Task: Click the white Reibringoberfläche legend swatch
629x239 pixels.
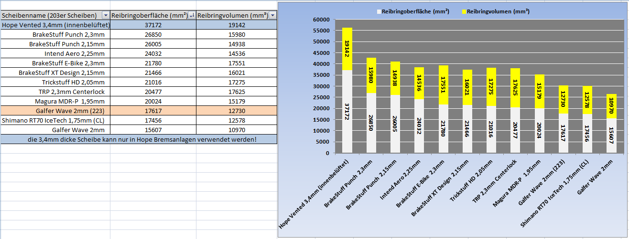Action: (379, 11)
